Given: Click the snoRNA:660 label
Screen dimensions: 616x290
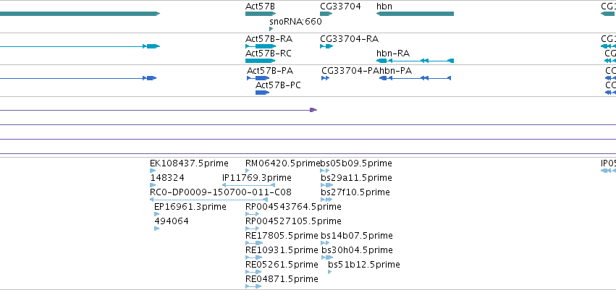Looking at the screenshot, I should coord(295,22).
